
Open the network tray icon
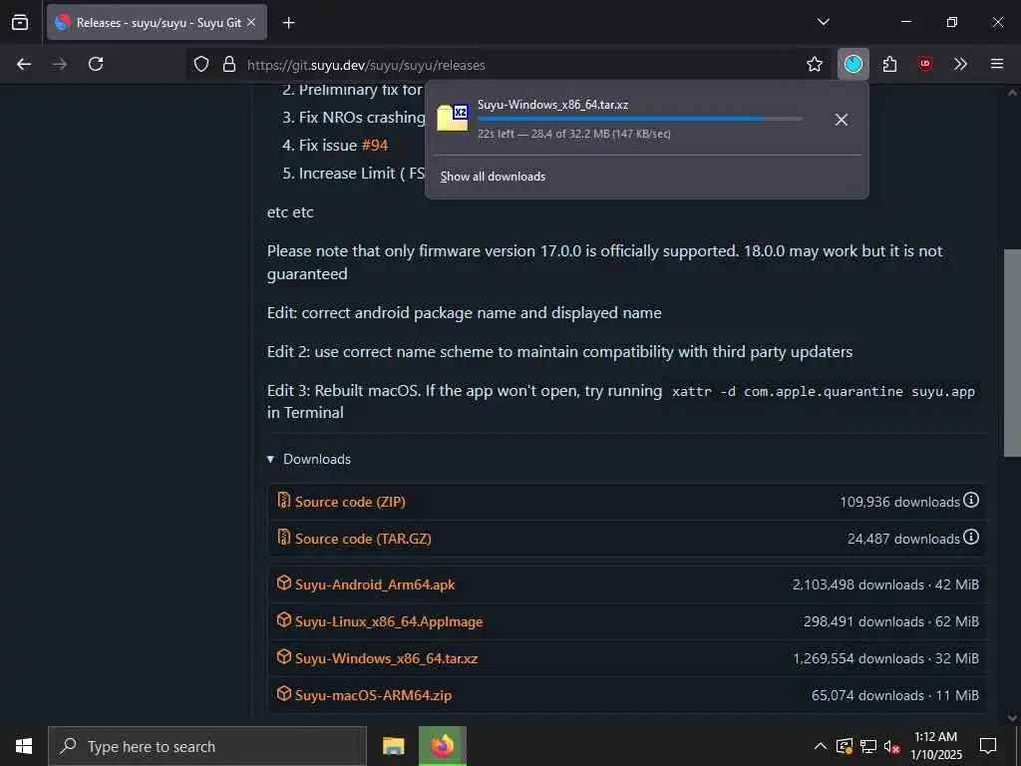coord(868,746)
